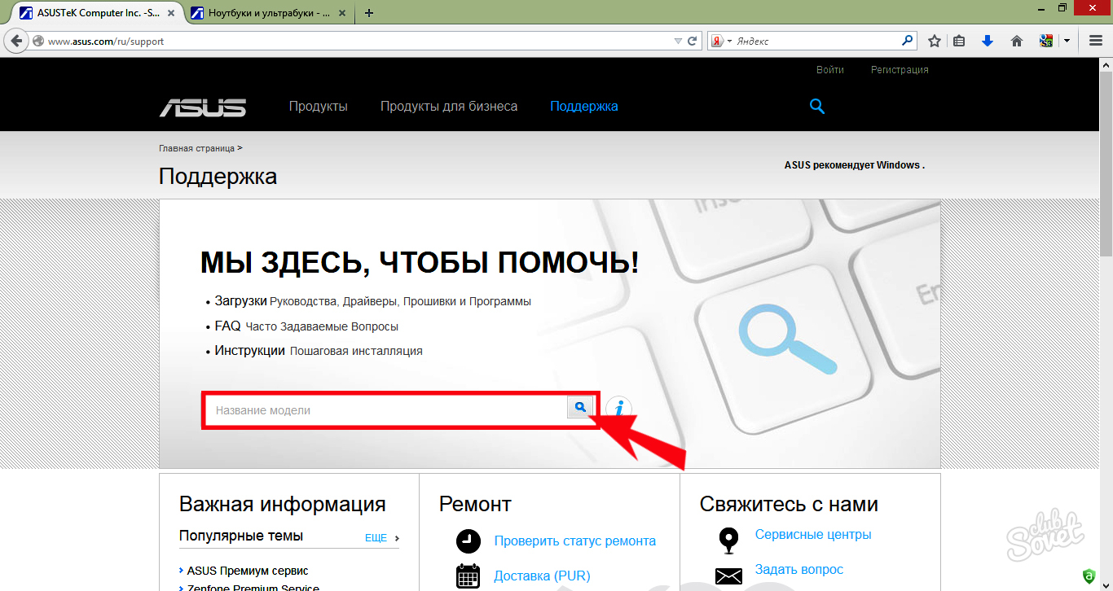Open the Продукты menu
1113x591 pixels.
click(x=319, y=107)
